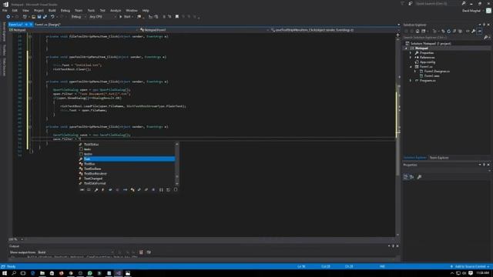Open the Quick Launch search box
Image resolution: width=493 pixels, height=277 pixels.
[x=437, y=3]
